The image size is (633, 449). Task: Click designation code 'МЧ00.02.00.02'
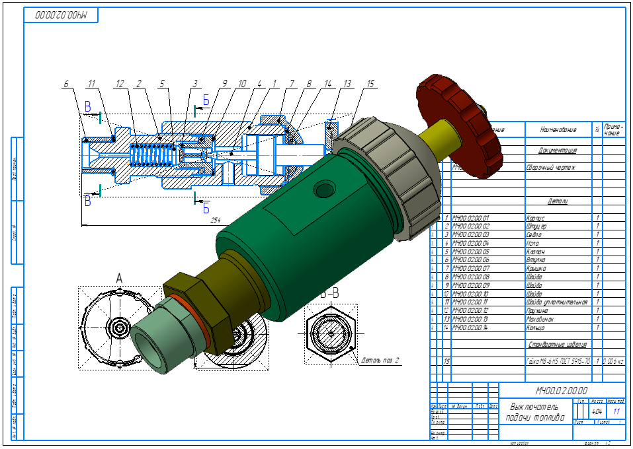click(471, 226)
